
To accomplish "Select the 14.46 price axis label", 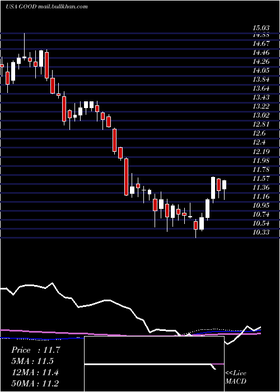I will click(x=261, y=53).
